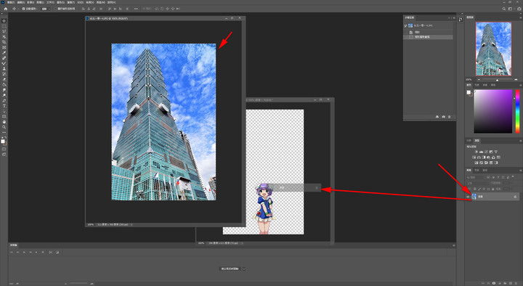Select the Zoom magnifier tool
Screen dimensions: 523x286
(4, 127)
